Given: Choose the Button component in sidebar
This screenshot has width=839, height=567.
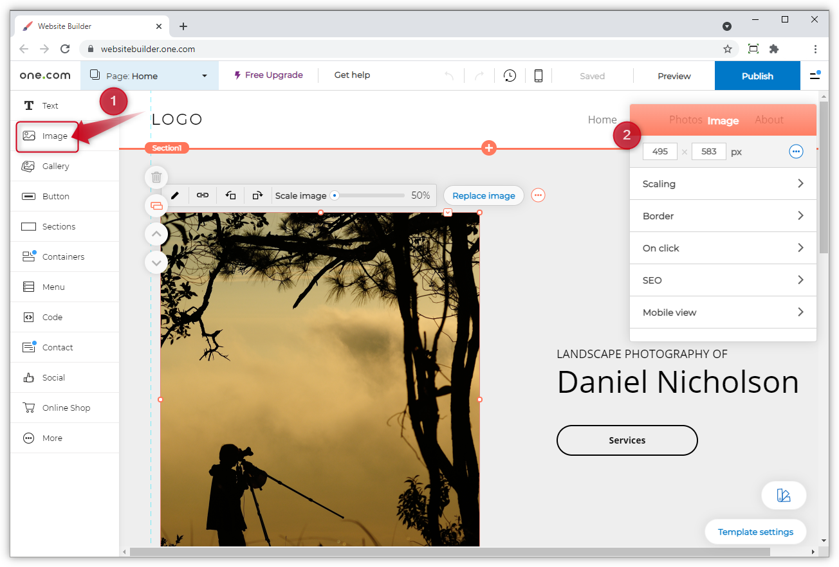Looking at the screenshot, I should pyautogui.click(x=64, y=196).
